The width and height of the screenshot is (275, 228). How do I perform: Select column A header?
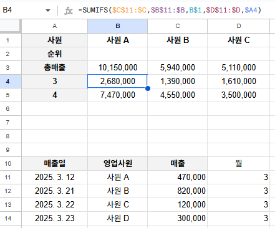click(54, 26)
